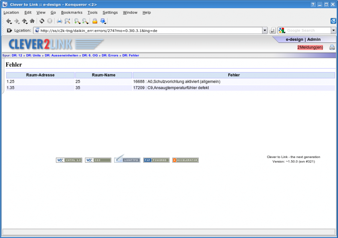Go forward using the Forward arrow
Screen dimensions: 338x238
(17, 21)
